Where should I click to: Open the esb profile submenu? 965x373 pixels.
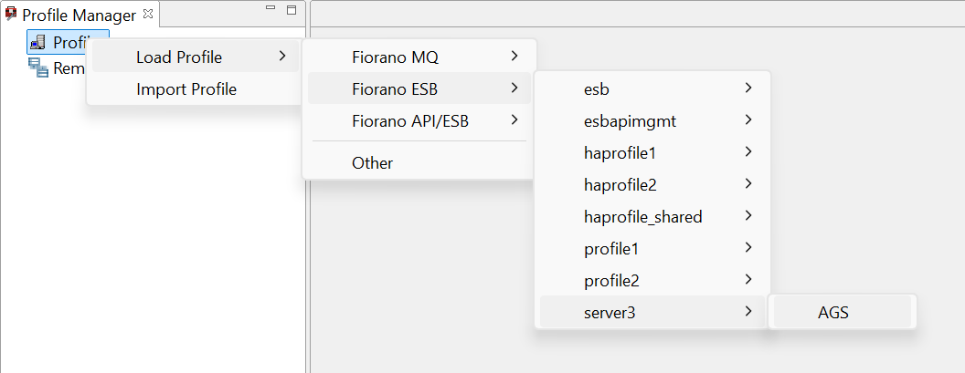point(652,88)
